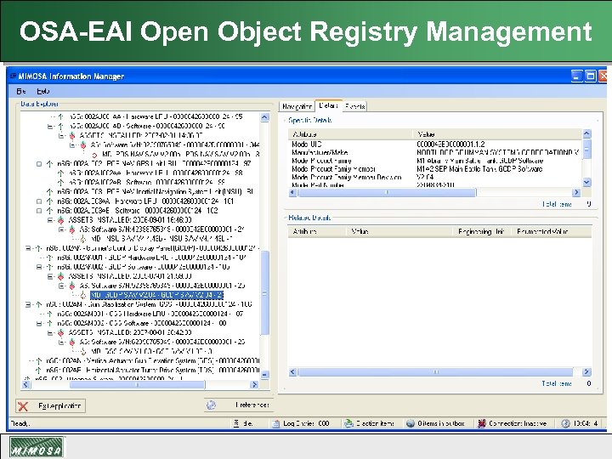Click the Data Explorer scroll up arrow

pyautogui.click(x=264, y=117)
